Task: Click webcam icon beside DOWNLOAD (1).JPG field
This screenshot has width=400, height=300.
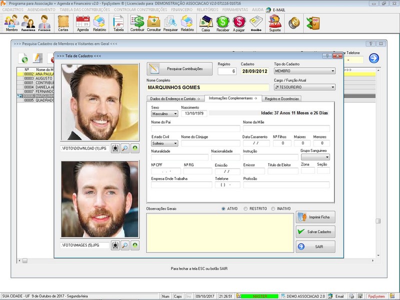Action: pos(115,148)
